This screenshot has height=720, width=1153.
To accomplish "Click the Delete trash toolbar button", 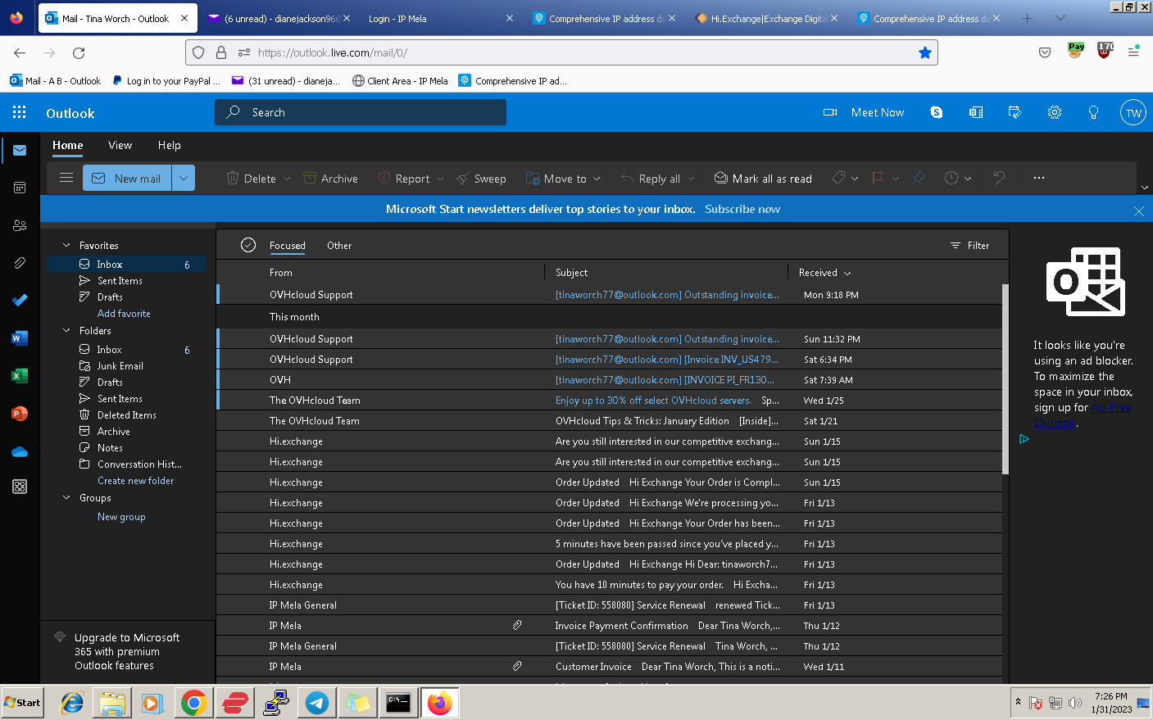I will click(252, 179).
